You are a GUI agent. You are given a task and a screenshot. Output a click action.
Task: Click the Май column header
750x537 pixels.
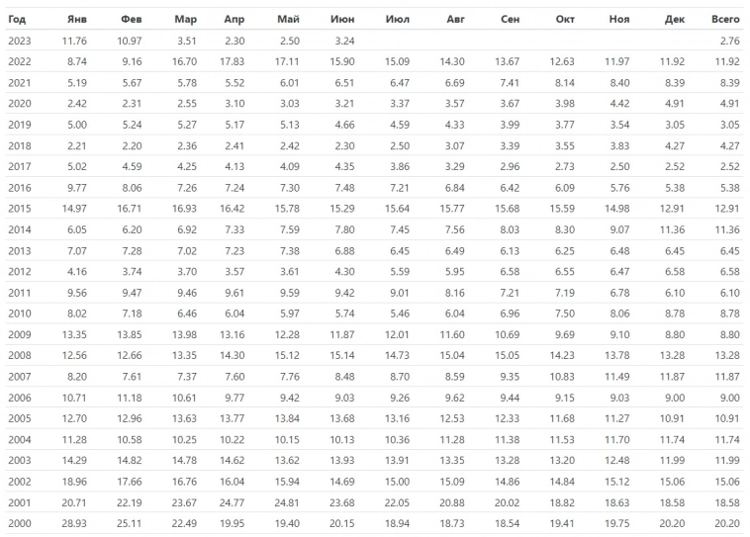tap(289, 19)
